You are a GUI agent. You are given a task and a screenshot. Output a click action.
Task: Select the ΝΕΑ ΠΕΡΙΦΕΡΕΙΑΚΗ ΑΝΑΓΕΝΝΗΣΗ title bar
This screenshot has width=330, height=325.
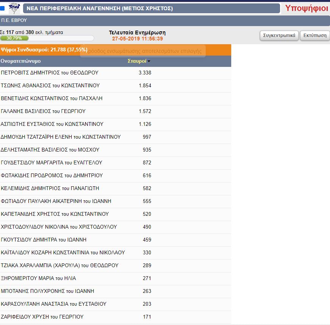[x=151, y=8]
